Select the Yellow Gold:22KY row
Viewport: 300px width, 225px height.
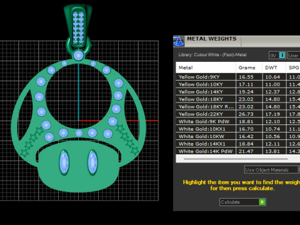tap(238, 114)
